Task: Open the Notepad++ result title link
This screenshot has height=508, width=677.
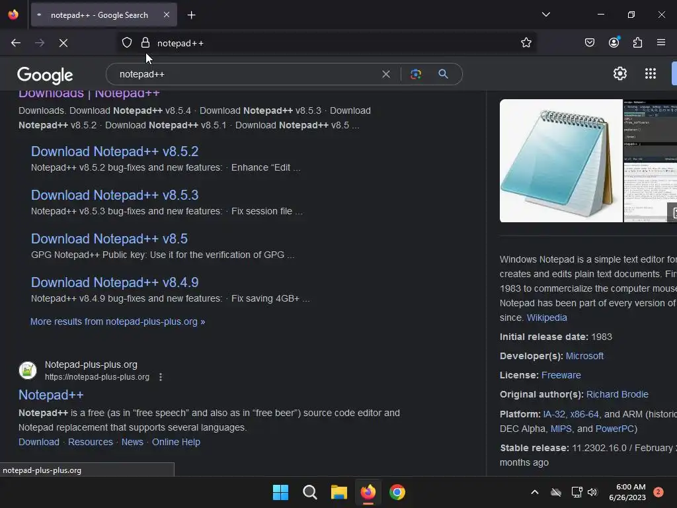Action: pos(51,395)
